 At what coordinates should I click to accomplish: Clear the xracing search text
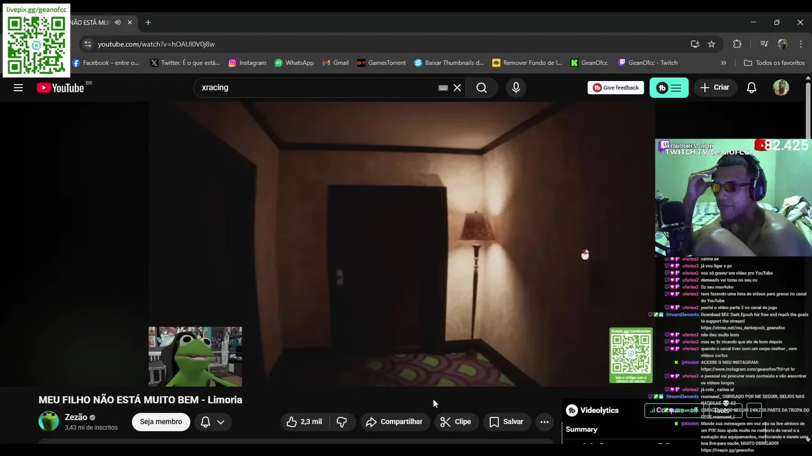[457, 87]
